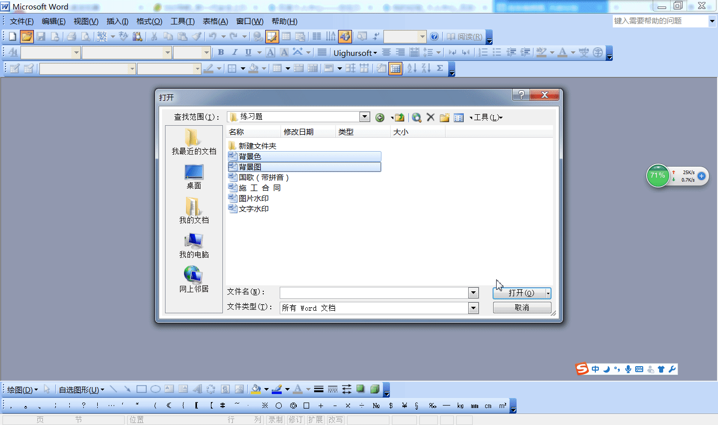The width and height of the screenshot is (718, 425).
Task: Click the Create new folder icon
Action: pos(445,117)
